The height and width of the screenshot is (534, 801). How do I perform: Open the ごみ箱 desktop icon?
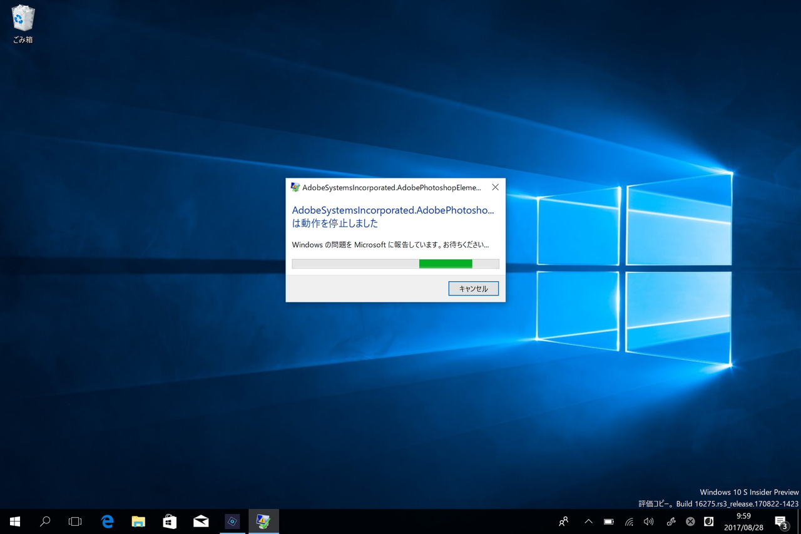(x=23, y=24)
